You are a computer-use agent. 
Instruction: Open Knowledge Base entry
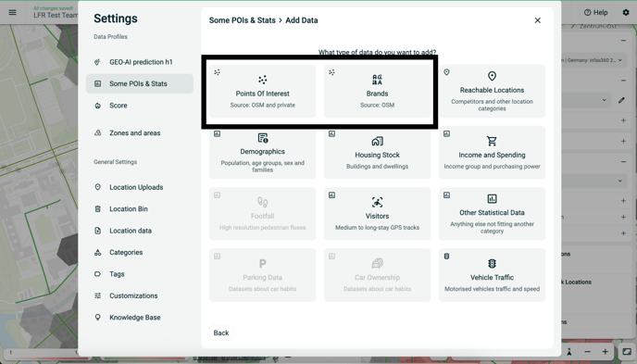point(140,318)
